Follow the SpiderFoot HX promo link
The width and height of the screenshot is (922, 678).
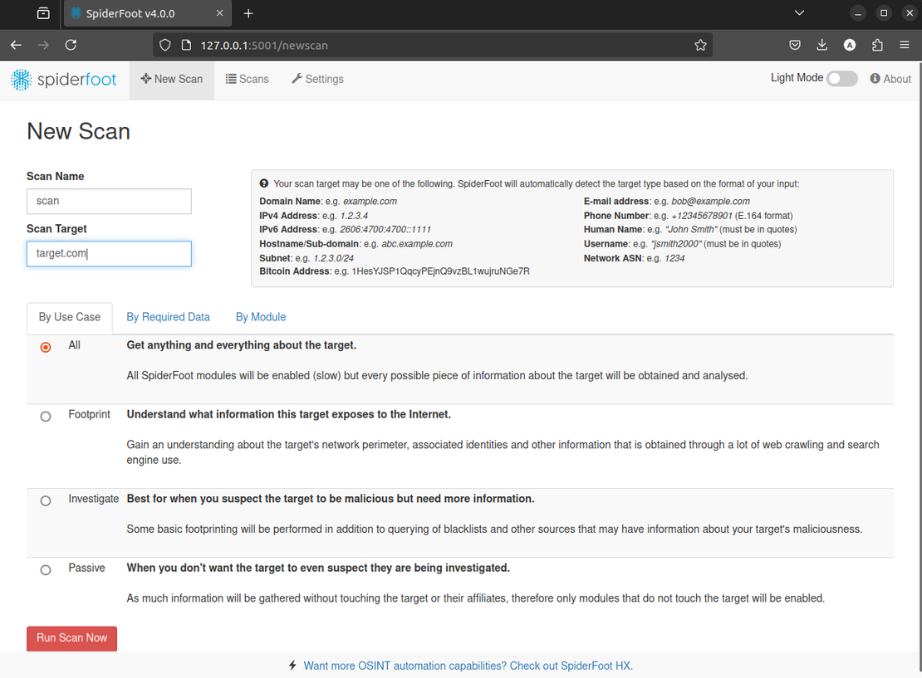pos(468,666)
